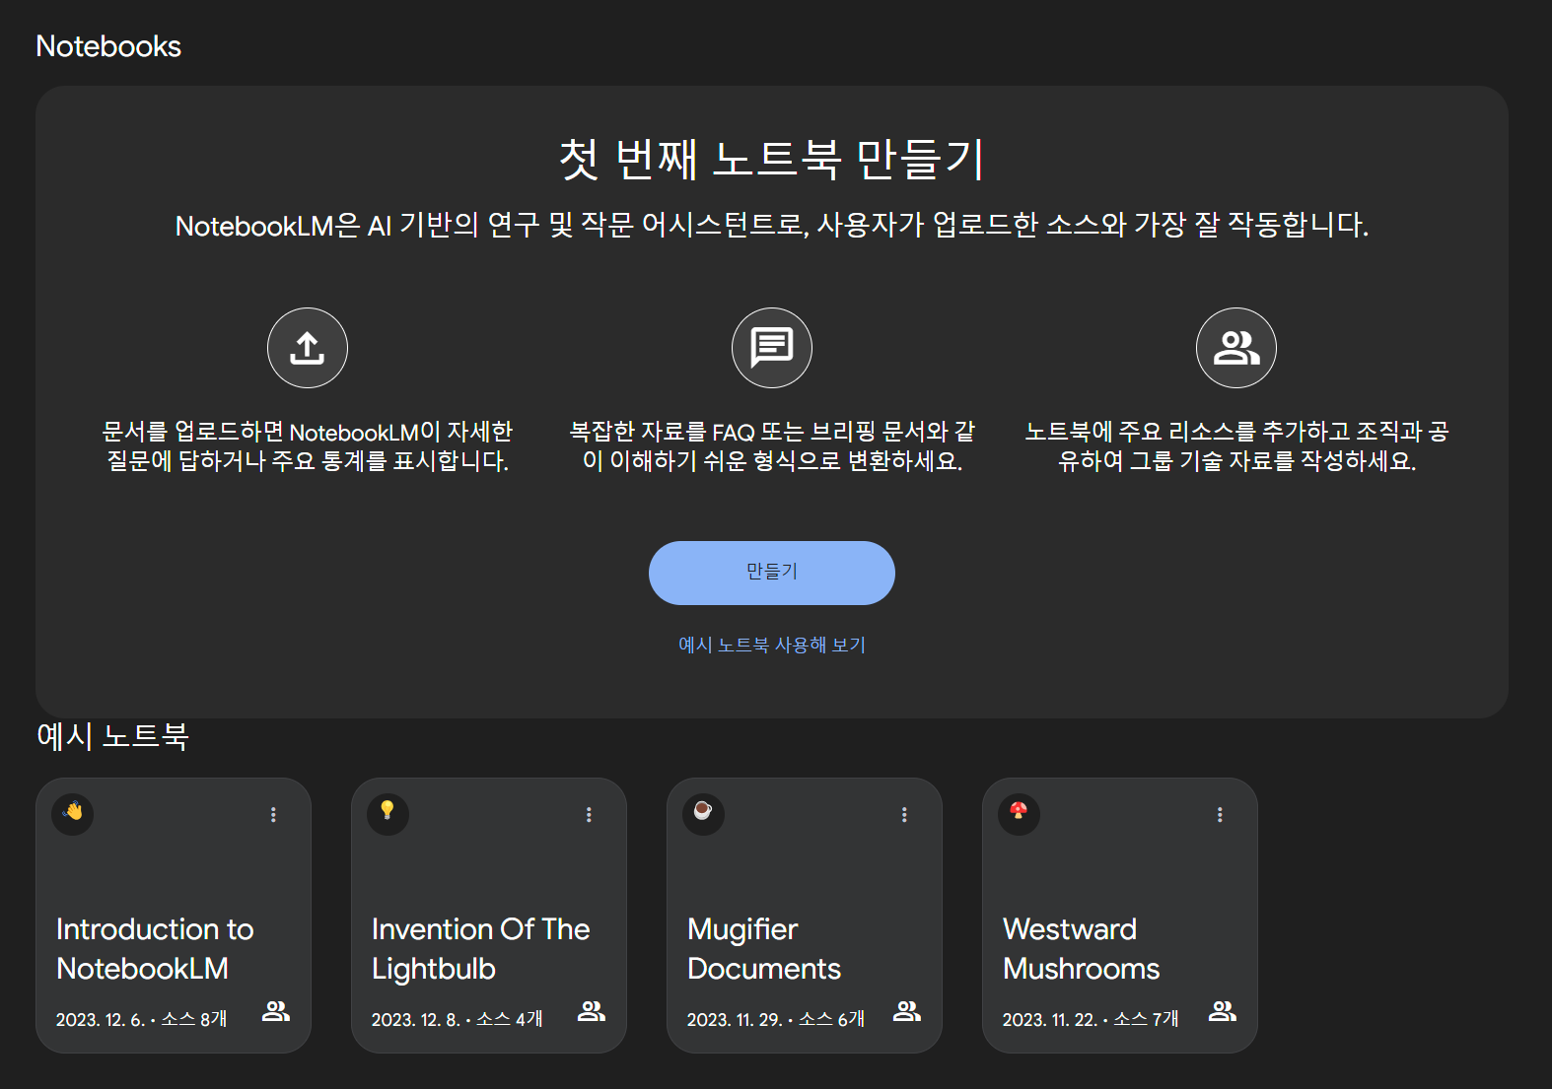Click the Notebooks page heading
1552x1089 pixels.
[108, 46]
